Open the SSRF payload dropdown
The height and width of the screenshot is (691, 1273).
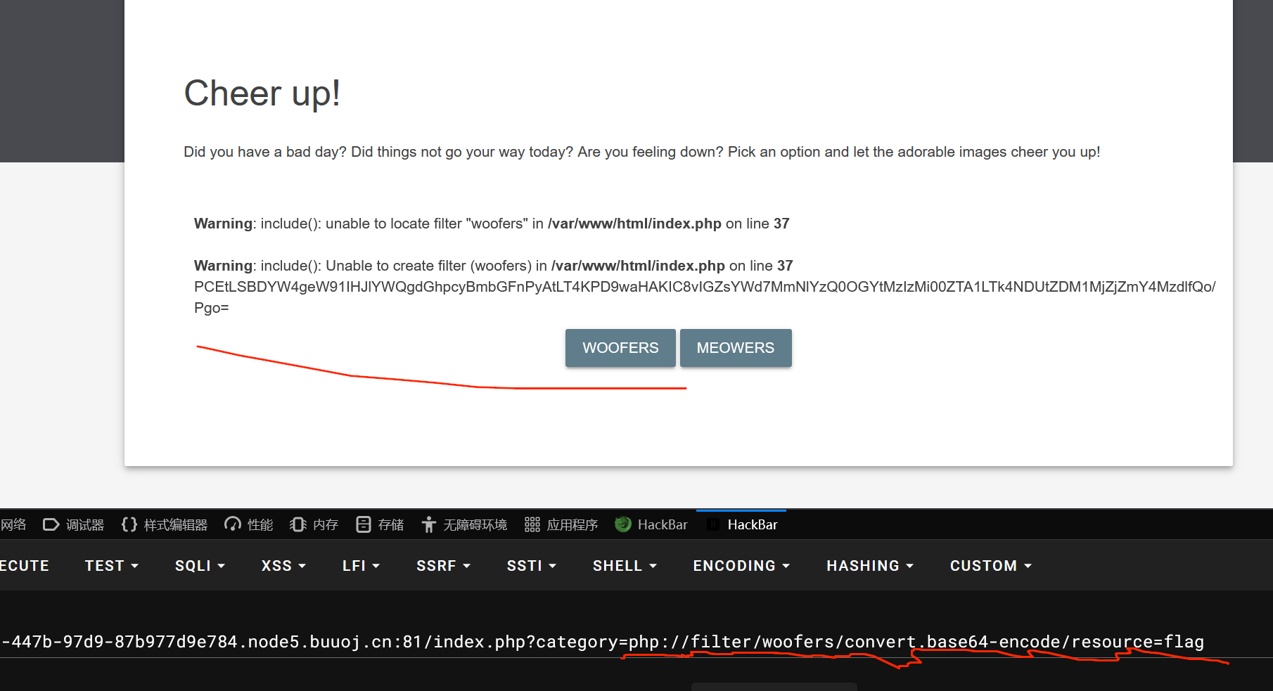click(443, 566)
